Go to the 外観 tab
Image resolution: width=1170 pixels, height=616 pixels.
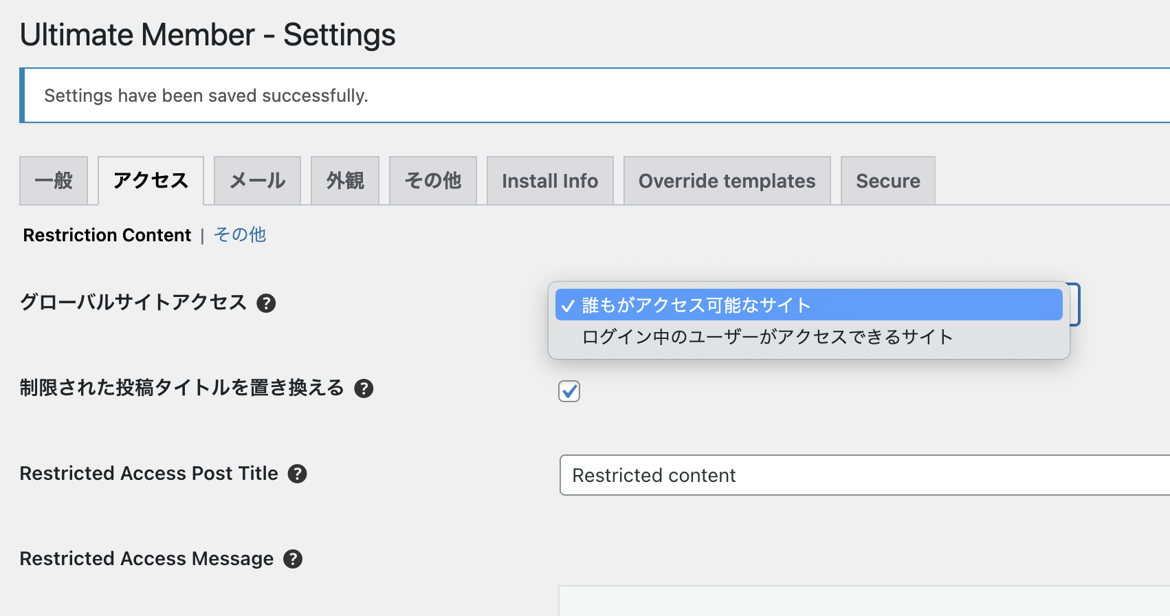pyautogui.click(x=345, y=181)
